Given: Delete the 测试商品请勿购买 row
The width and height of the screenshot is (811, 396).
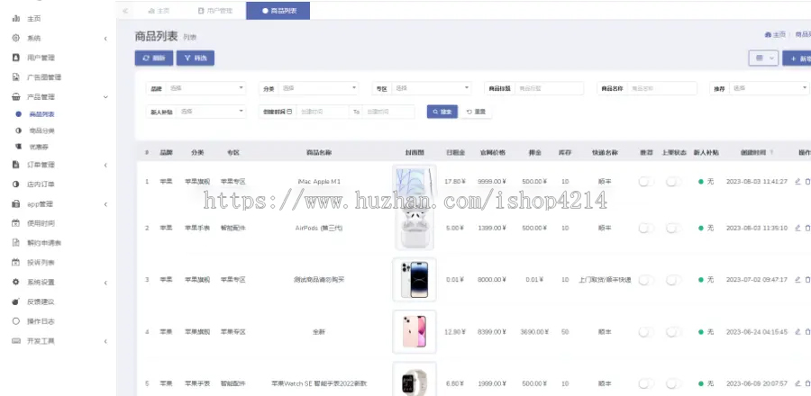Looking at the screenshot, I should point(807,279).
